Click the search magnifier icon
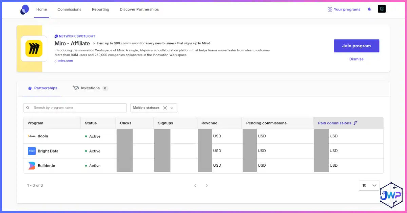 (28, 108)
